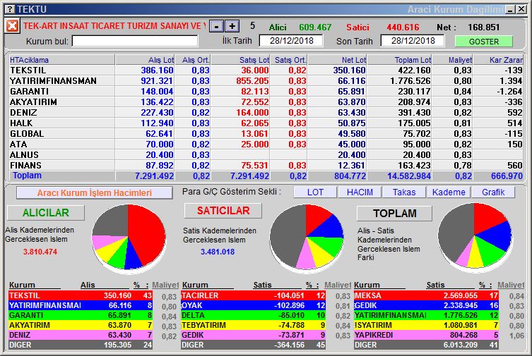
Task: Select pink DENIZ entry in buyers list
Action: coord(81,335)
